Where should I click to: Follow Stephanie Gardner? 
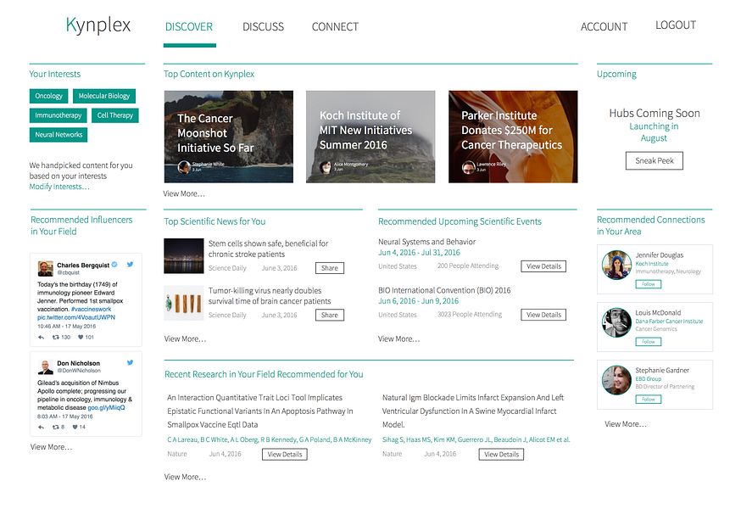pos(649,400)
